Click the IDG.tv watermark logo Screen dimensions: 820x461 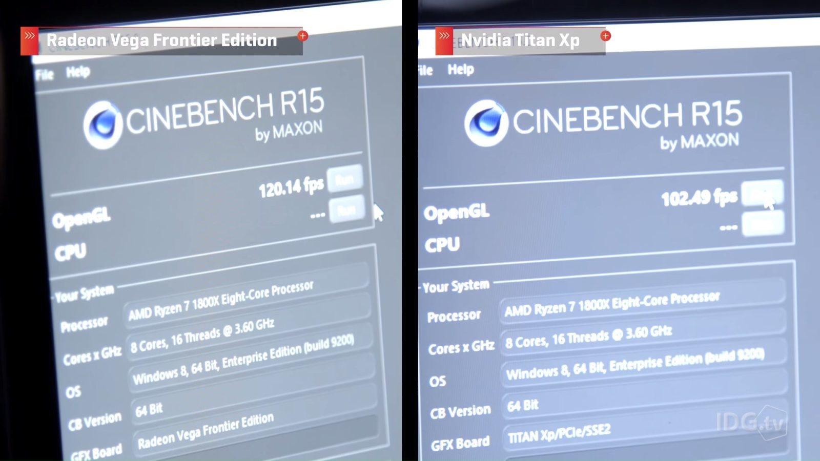751,422
